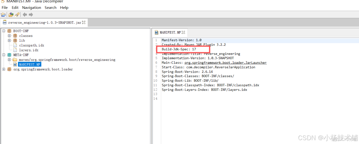
Task: Select org.springframework.boot.loader package in tree
Action: (43, 69)
